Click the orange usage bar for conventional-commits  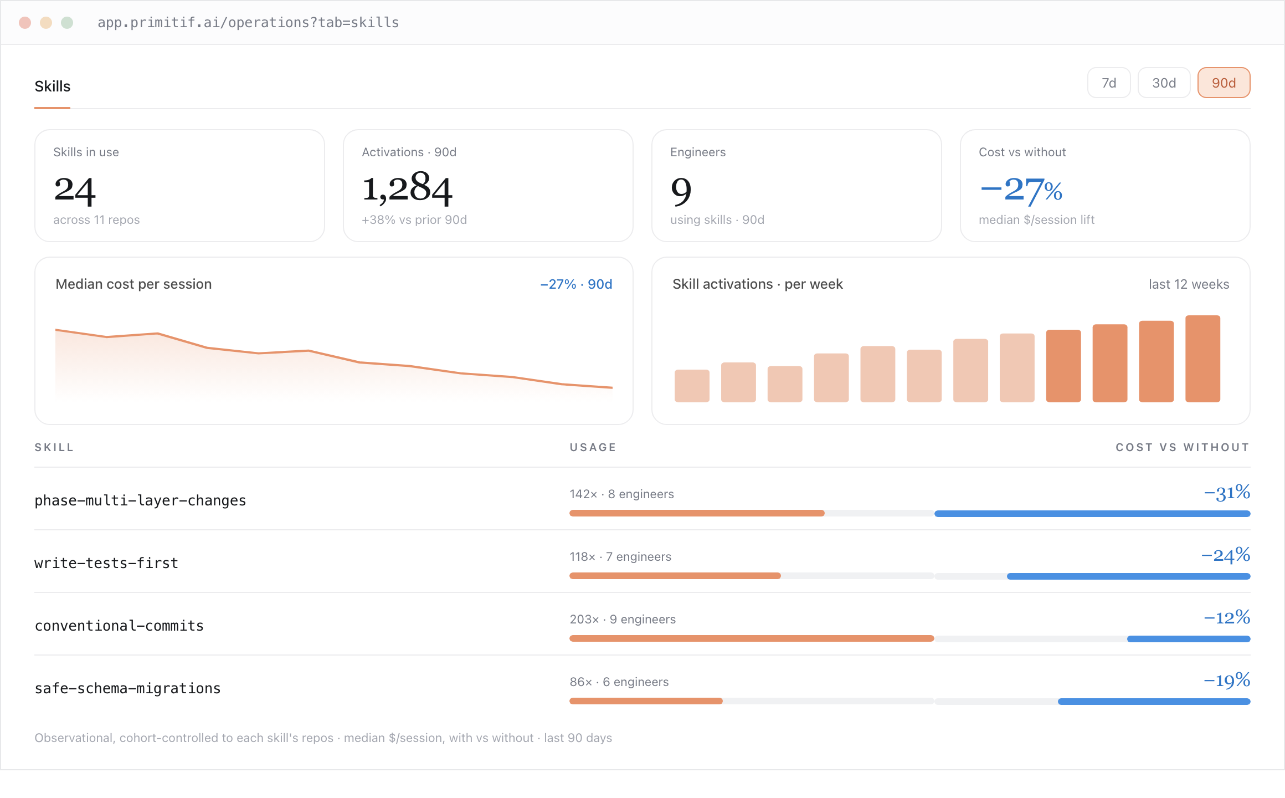(x=752, y=638)
